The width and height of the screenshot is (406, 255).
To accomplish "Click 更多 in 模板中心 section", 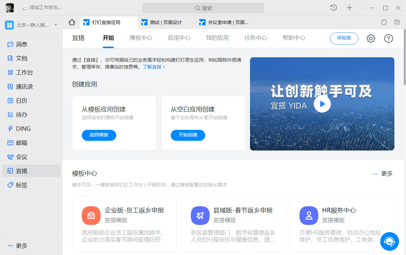I will [x=383, y=174].
